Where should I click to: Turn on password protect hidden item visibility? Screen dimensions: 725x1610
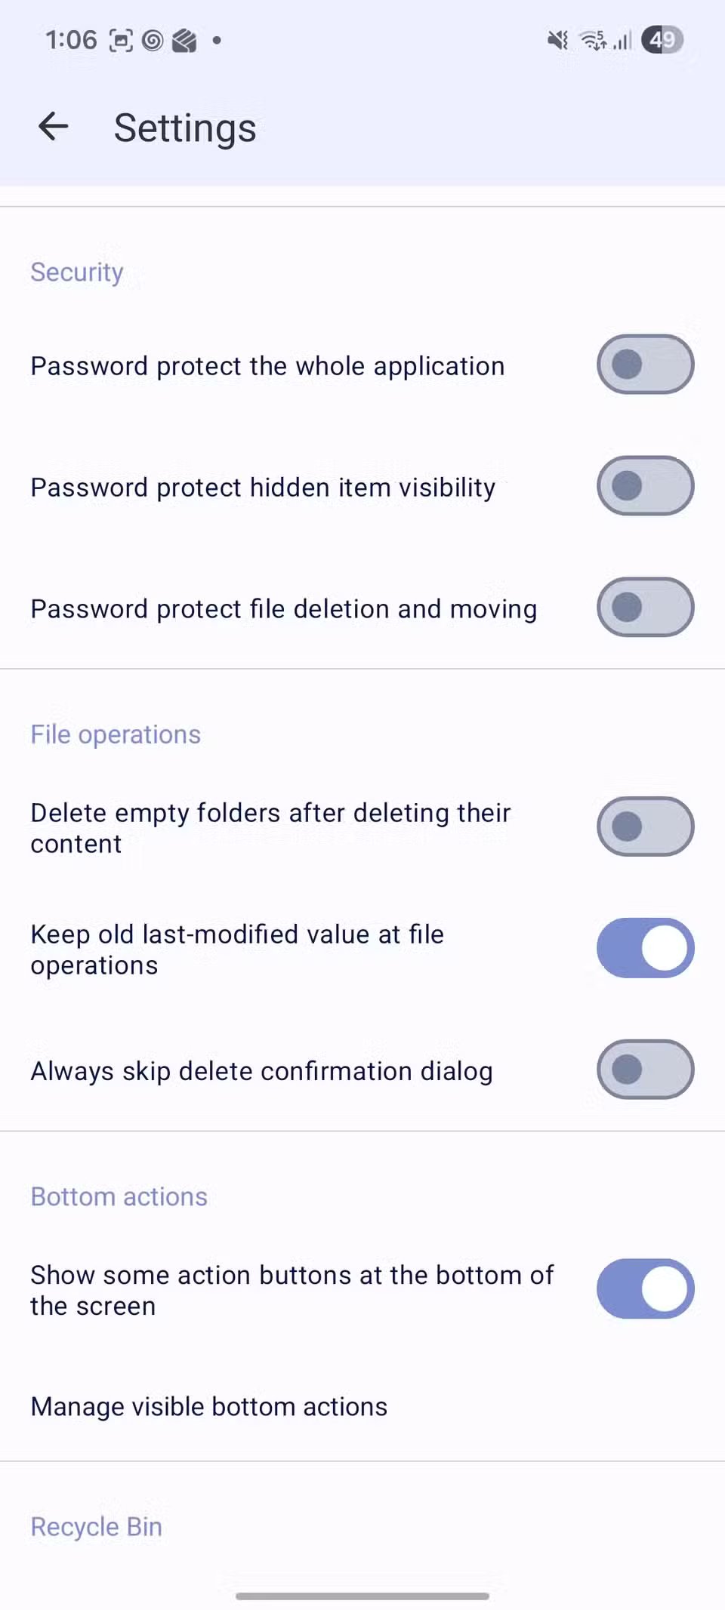(645, 486)
